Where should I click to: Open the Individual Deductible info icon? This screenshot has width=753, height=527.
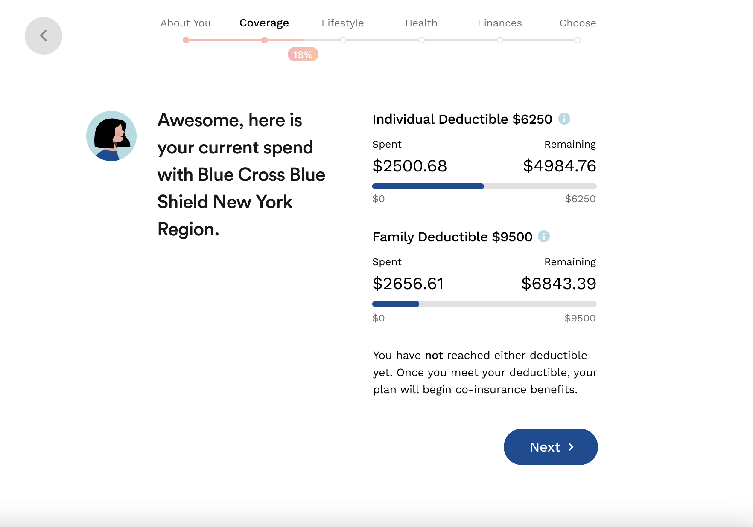click(x=564, y=119)
